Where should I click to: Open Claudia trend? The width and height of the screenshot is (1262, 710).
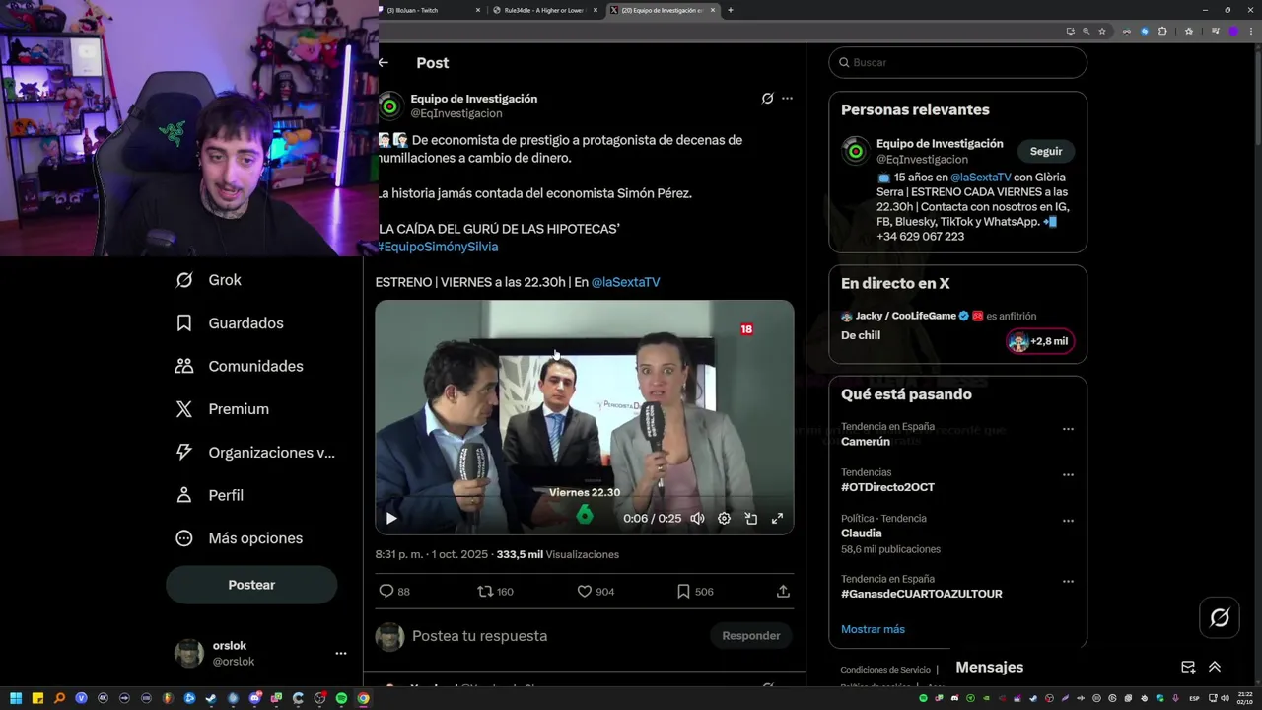[x=862, y=533]
